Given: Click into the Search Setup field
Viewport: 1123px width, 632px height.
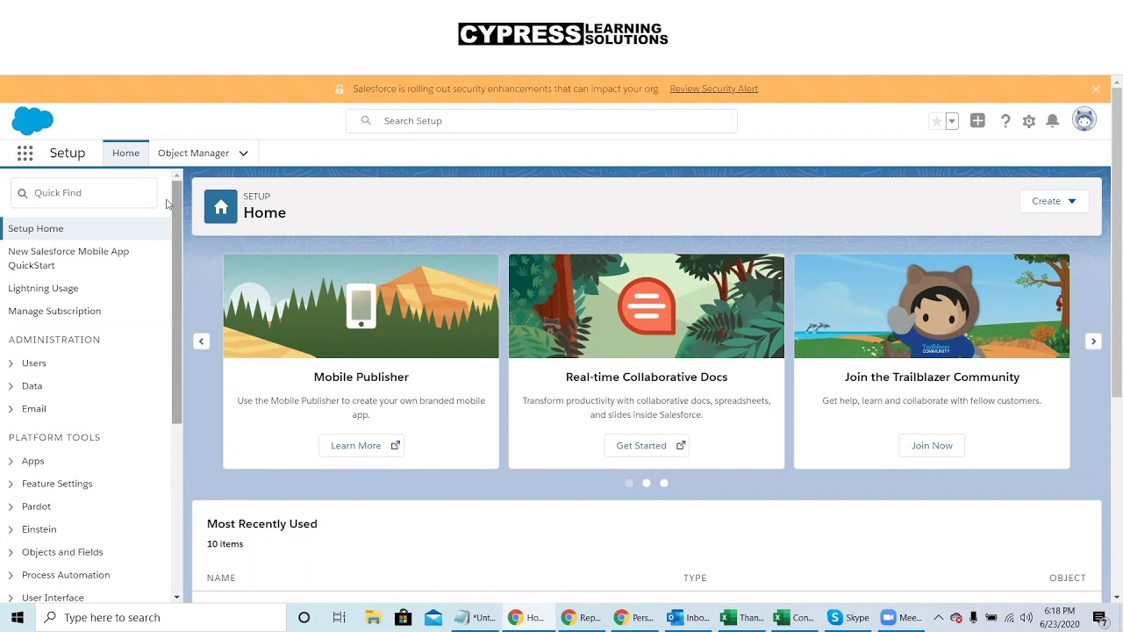Looking at the screenshot, I should tap(541, 121).
